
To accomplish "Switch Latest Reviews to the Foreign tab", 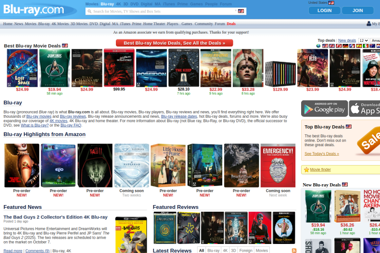I will 246,251.
